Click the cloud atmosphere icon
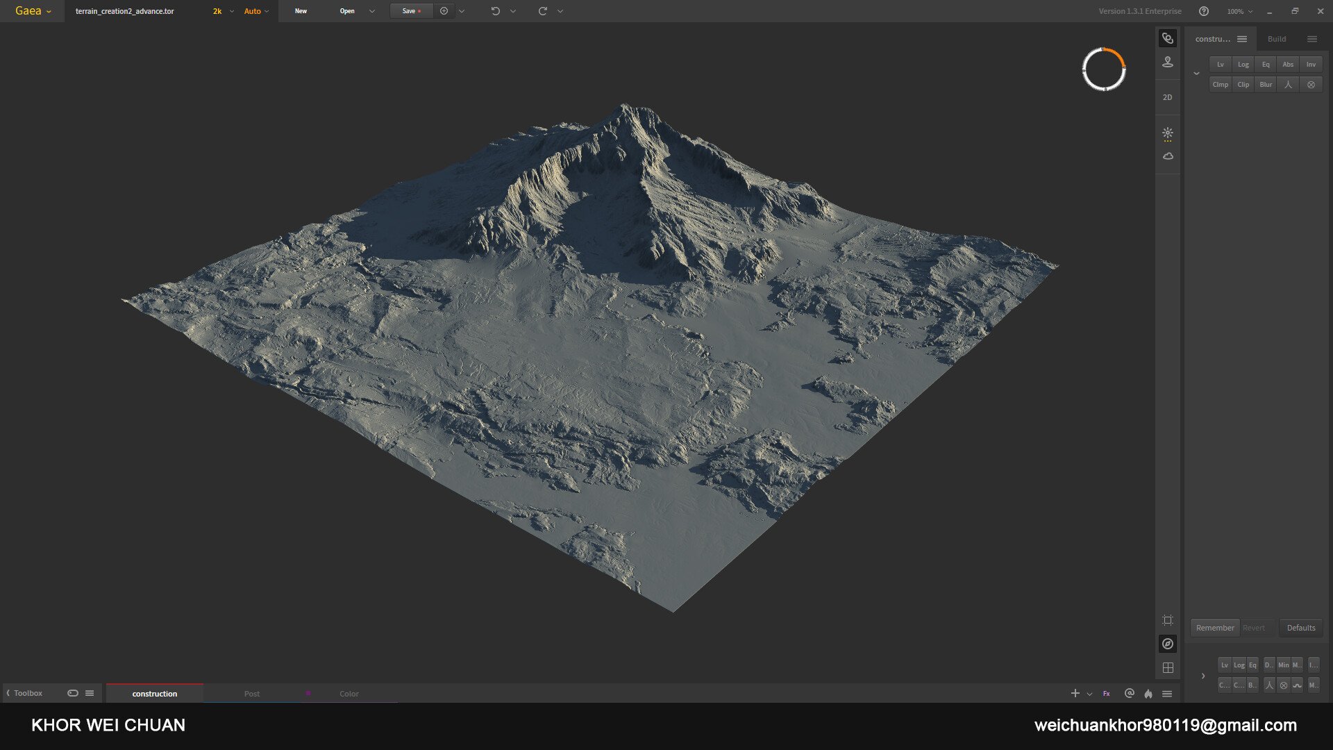The image size is (1333, 750). 1168,156
